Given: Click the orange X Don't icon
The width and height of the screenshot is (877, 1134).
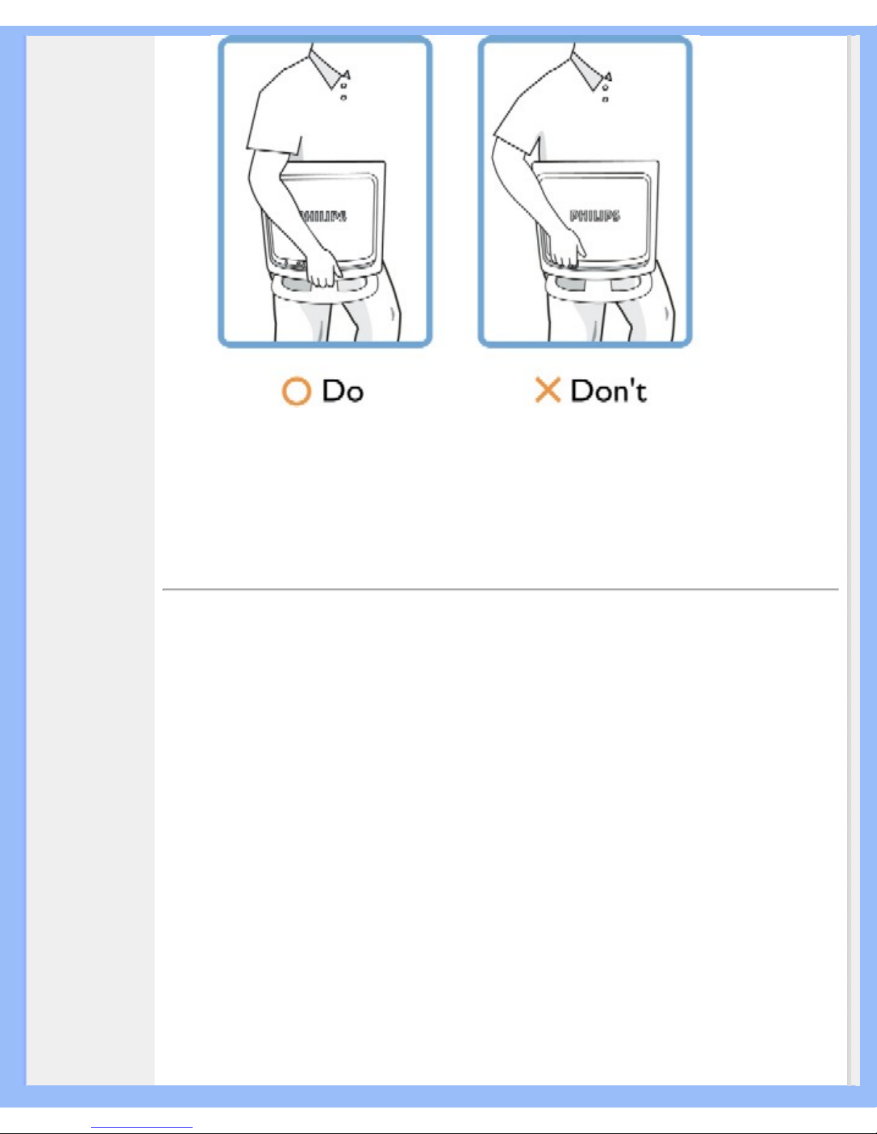Looking at the screenshot, I should tap(548, 391).
